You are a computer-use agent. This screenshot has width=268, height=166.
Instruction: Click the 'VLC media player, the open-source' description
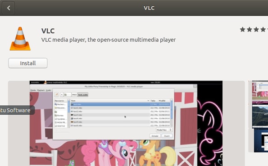tap(109, 40)
